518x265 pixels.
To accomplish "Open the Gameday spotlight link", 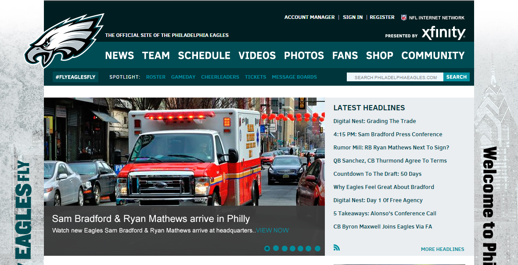I will click(x=183, y=77).
